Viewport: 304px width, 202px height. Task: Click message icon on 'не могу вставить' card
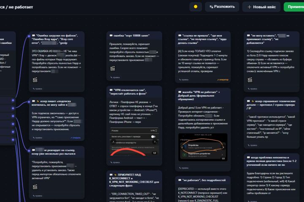248,36
